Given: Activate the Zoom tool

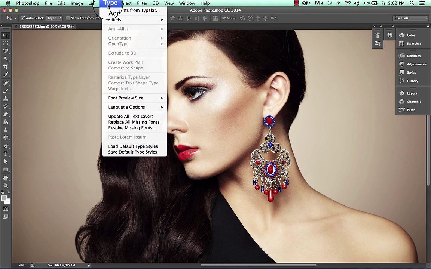Looking at the screenshot, I should tap(6, 186).
